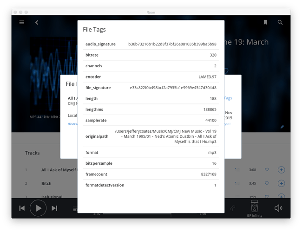The image size is (302, 232).
Task: Skip to previous track
Action: tap(22, 208)
